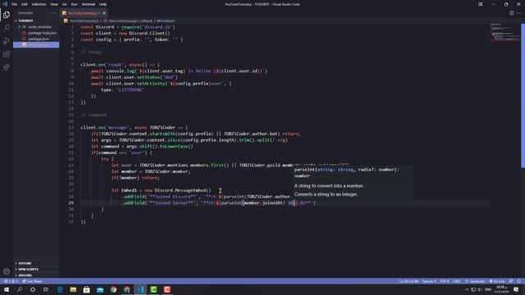Launch Microsoft Edge from taskbar
The width and height of the screenshot is (525, 295).
(60, 289)
